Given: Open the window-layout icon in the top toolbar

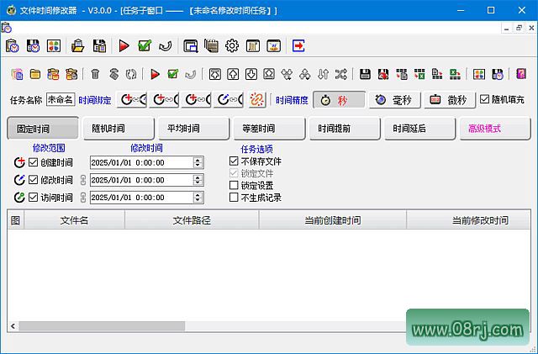Looking at the screenshot, I should click(191, 45).
